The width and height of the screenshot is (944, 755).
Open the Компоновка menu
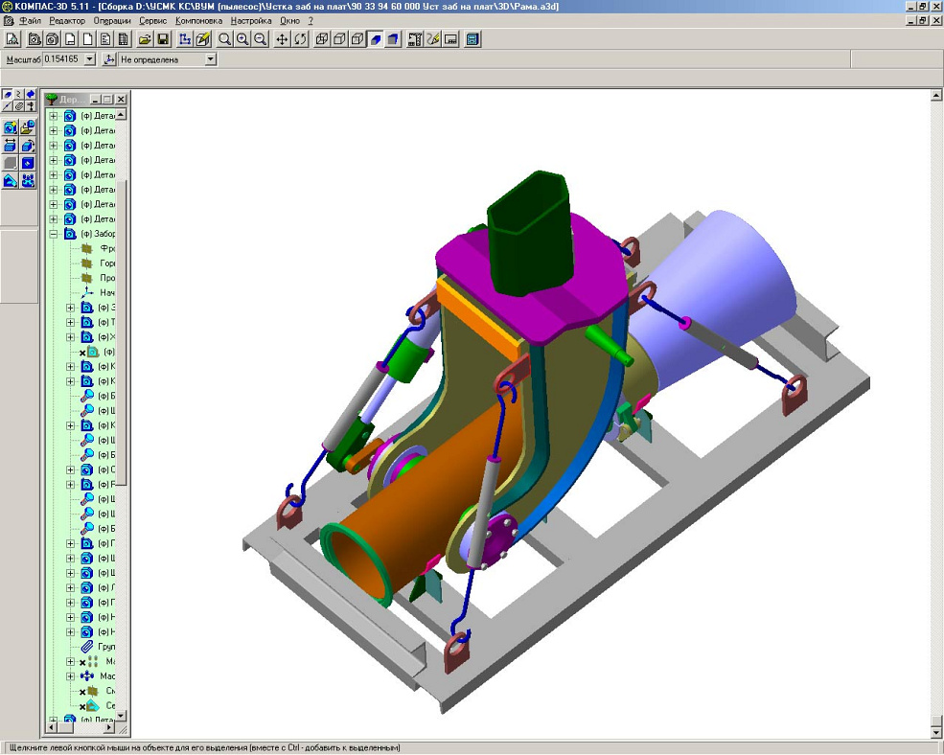(199, 20)
